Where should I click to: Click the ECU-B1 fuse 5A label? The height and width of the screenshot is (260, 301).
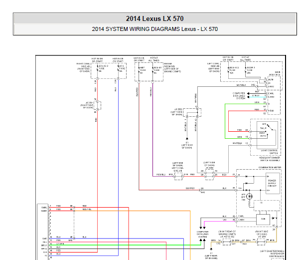(157, 70)
